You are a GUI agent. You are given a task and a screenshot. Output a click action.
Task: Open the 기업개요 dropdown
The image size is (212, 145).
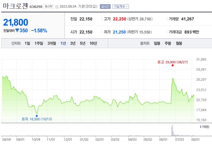(x=121, y=6)
